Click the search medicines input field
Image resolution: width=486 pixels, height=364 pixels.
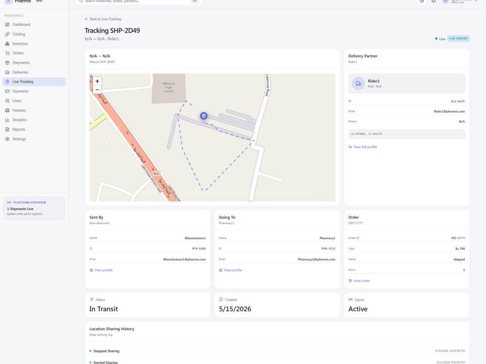[139, 1]
